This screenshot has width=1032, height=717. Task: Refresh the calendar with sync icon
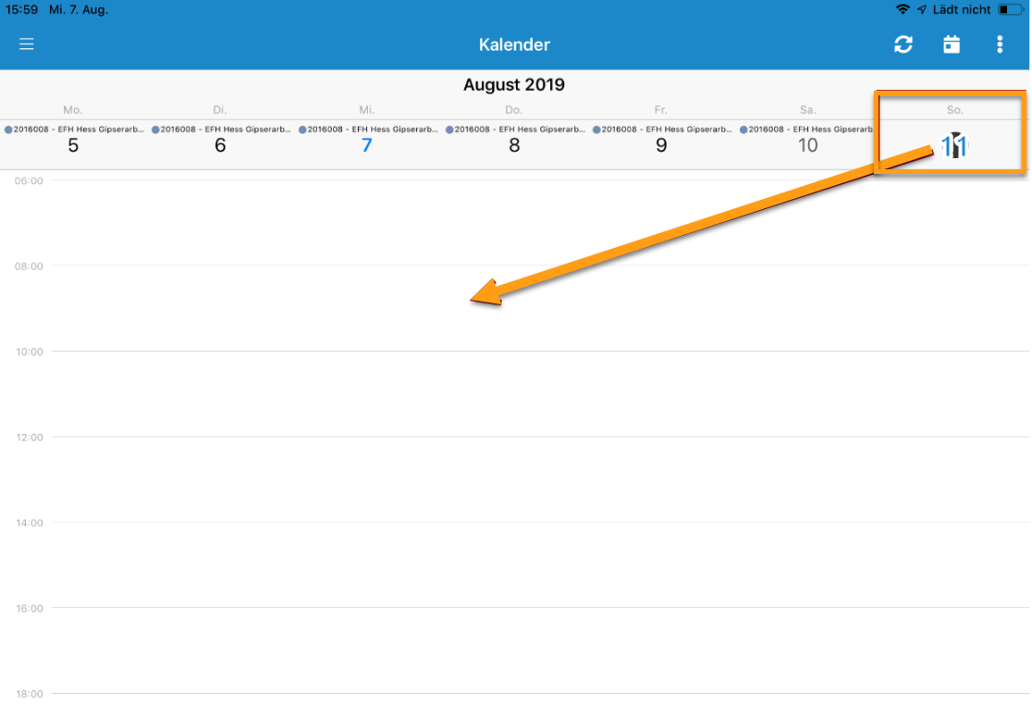coord(903,44)
